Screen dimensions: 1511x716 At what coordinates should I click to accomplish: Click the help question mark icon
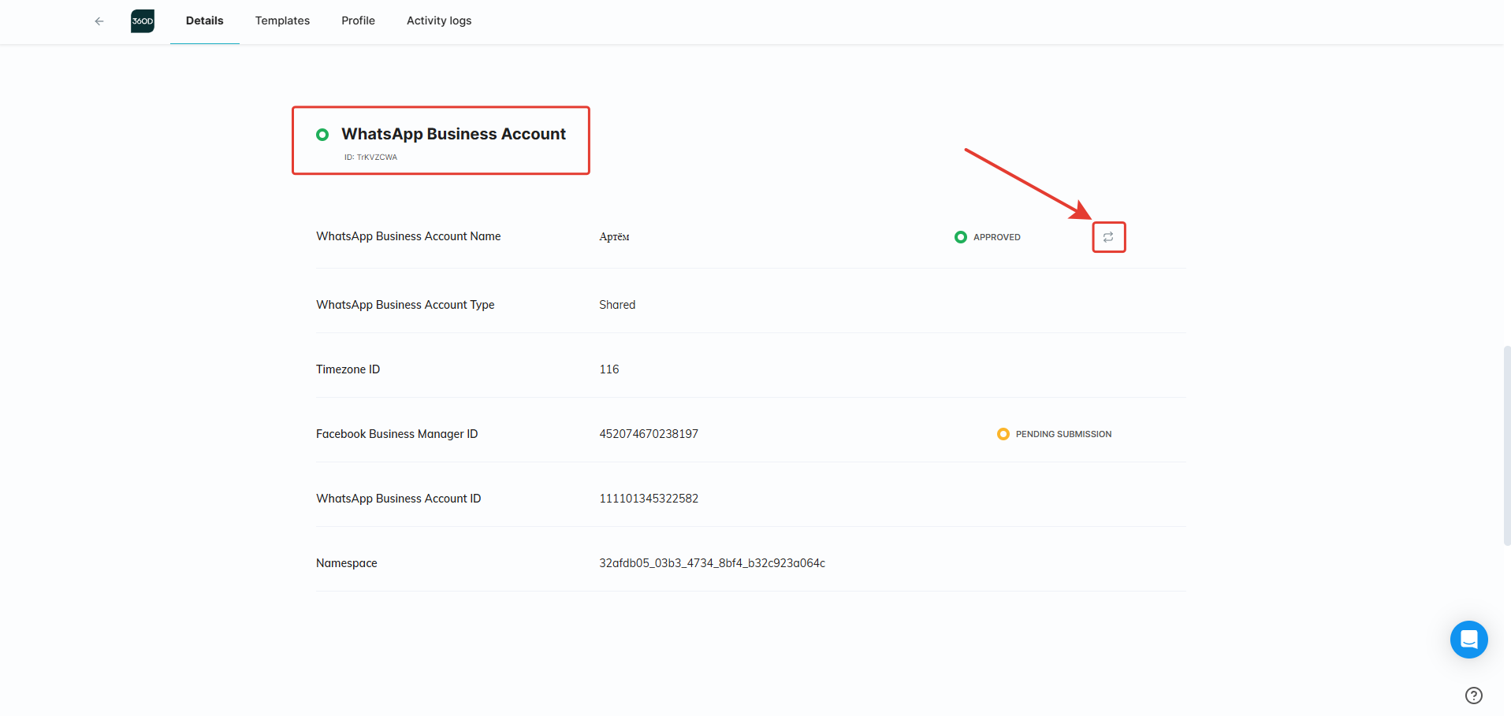tap(1474, 696)
